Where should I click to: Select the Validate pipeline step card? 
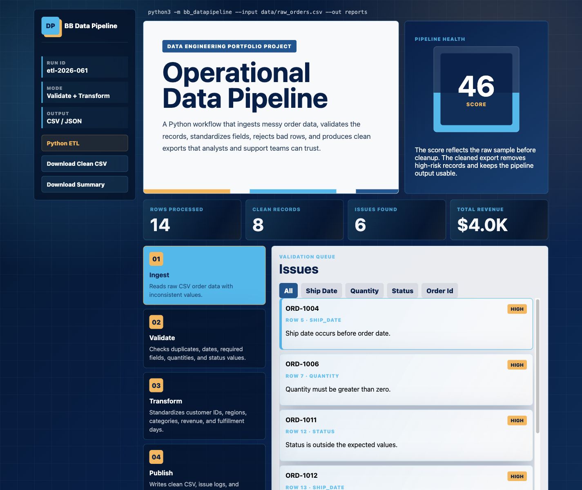(x=204, y=339)
